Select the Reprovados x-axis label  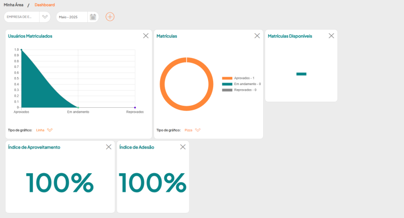click(135, 112)
